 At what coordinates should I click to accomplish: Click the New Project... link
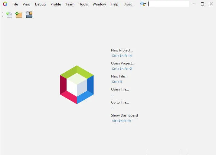click(x=122, y=50)
